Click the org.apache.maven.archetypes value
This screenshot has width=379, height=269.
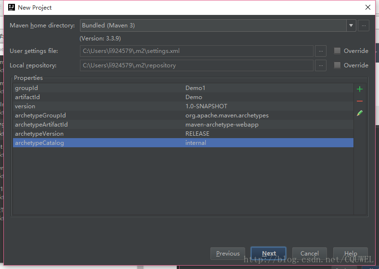(227, 115)
